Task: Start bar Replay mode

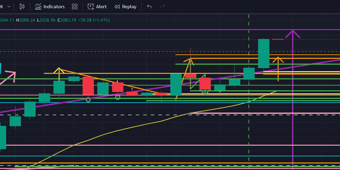Action: (125, 6)
